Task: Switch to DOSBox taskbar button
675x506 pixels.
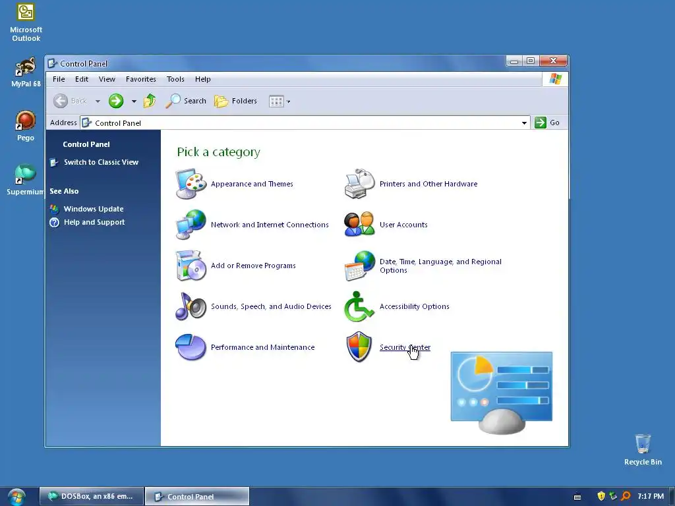Action: pos(91,496)
